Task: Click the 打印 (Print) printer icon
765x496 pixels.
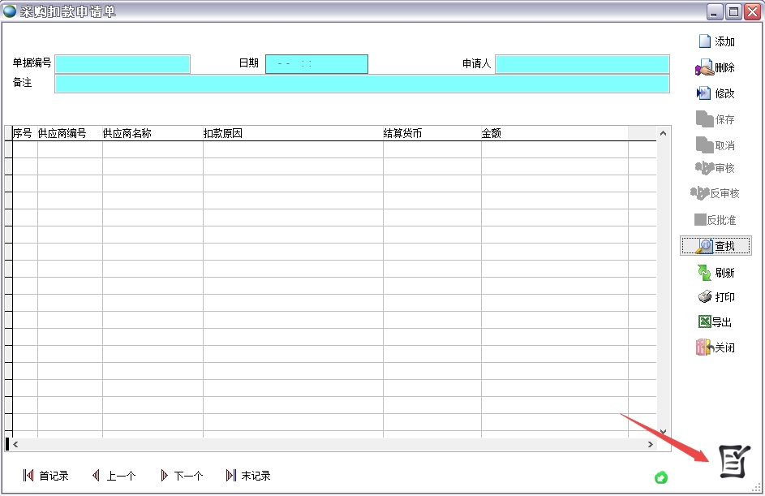Action: tap(704, 297)
